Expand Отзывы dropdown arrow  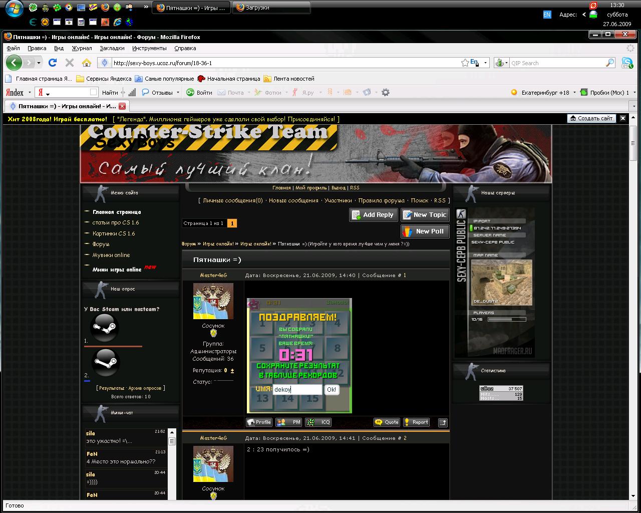tap(177, 93)
